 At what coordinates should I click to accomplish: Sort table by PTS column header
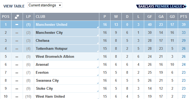click(x=183, y=16)
